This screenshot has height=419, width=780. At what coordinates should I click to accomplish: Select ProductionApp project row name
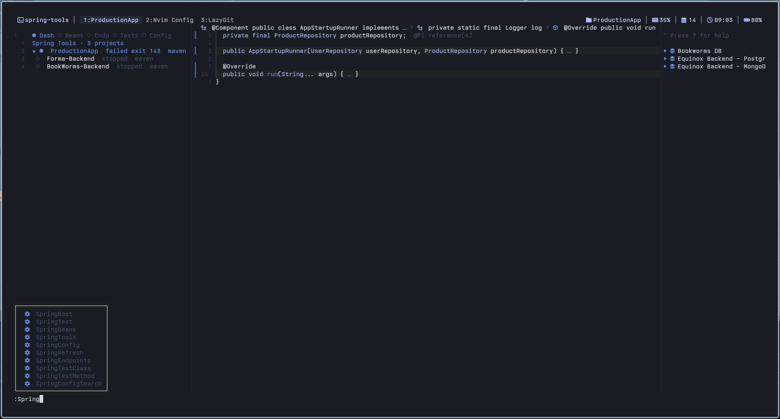coord(74,51)
